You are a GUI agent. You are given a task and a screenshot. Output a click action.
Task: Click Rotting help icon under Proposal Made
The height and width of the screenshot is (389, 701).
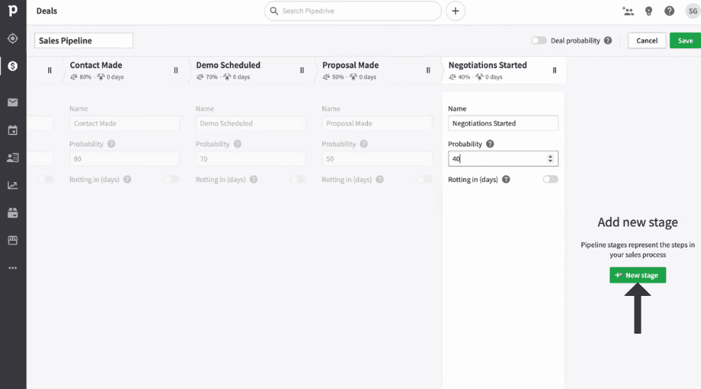(x=379, y=179)
